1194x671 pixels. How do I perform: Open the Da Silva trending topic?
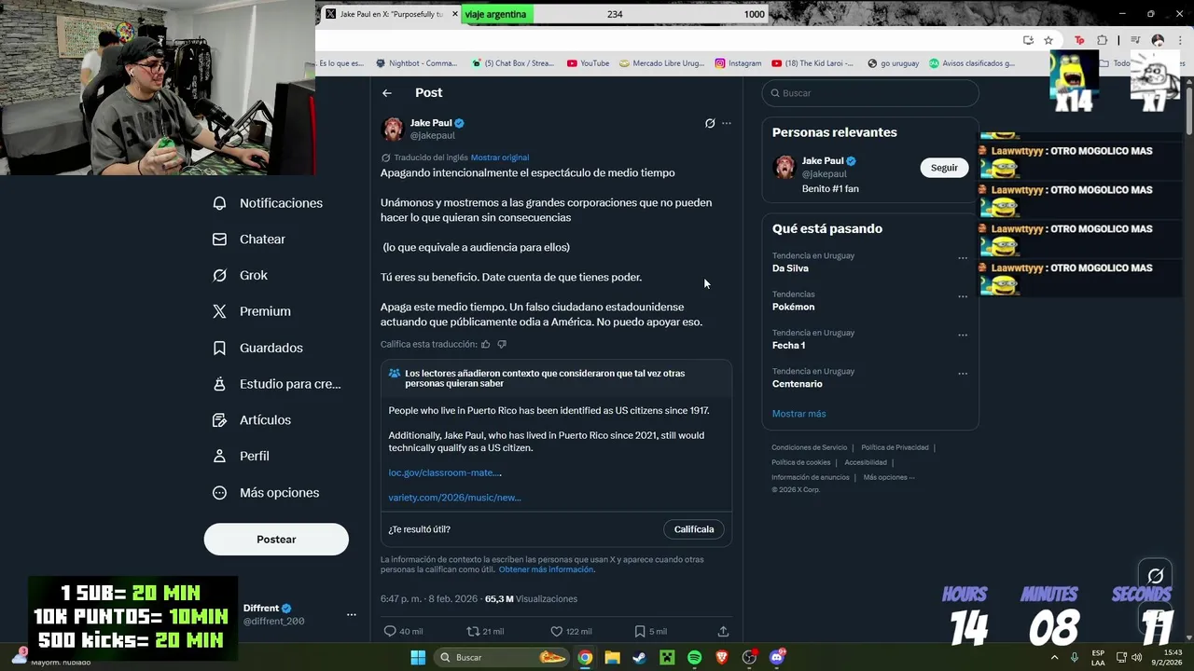790,268
